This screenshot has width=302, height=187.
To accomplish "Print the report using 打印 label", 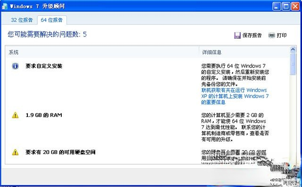I will tap(282, 35).
